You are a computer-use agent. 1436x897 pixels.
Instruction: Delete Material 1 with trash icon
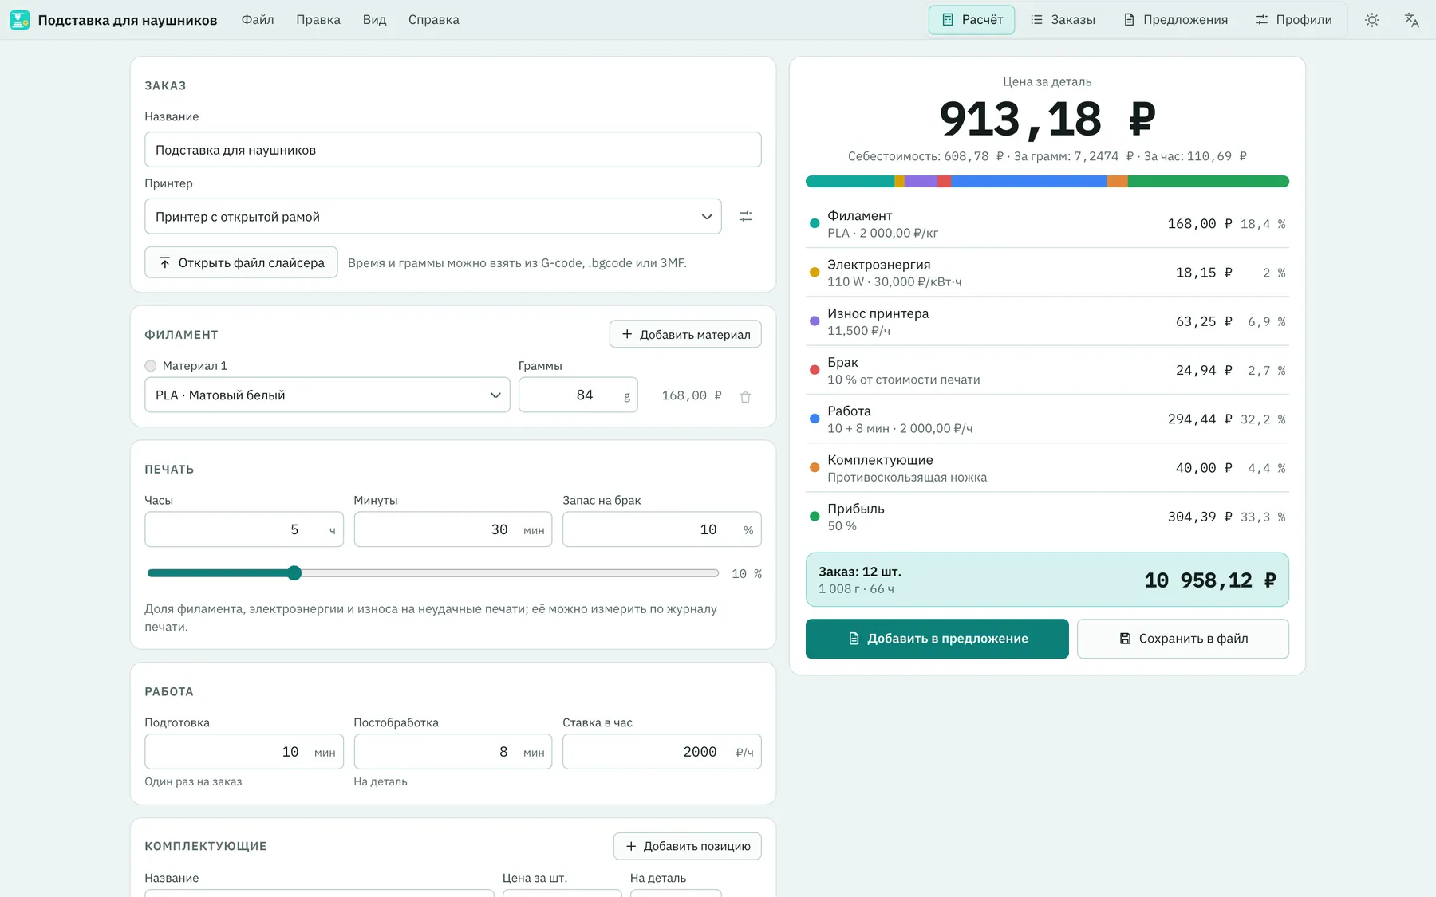745,396
